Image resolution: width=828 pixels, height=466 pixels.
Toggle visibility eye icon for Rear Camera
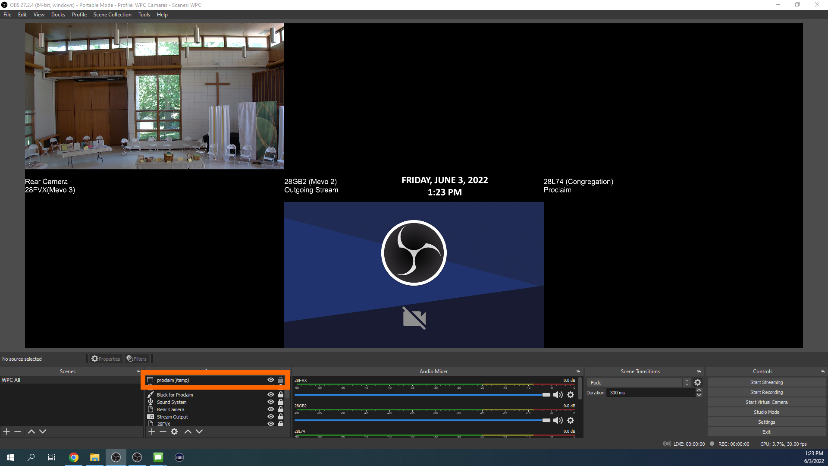tap(270, 409)
